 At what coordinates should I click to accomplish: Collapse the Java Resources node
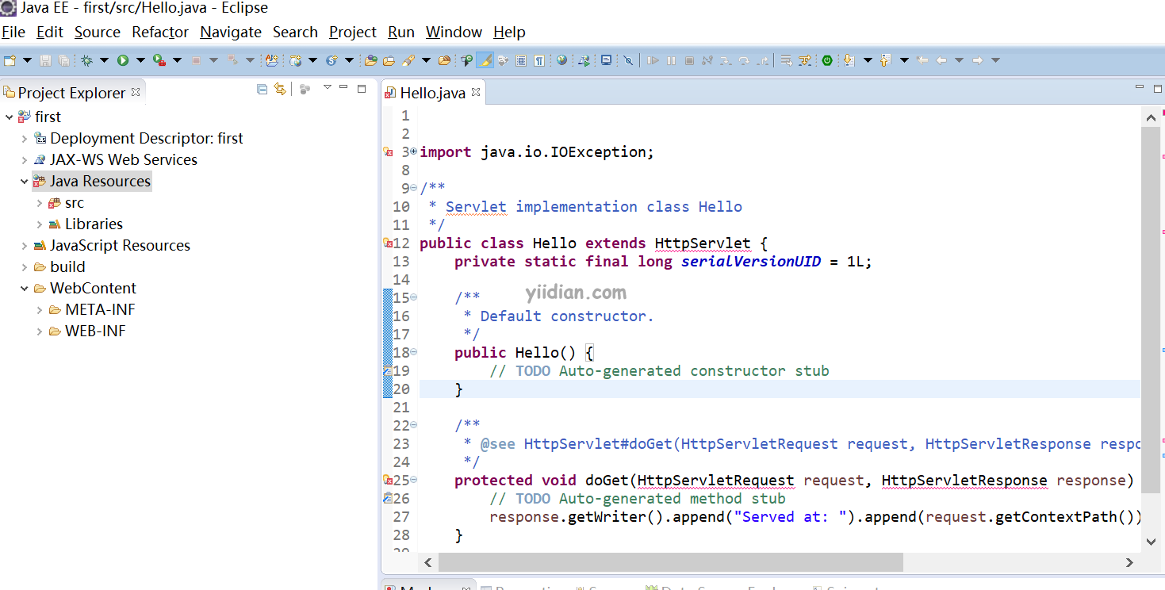(25, 182)
